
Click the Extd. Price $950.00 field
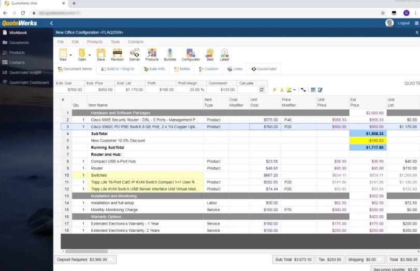pyautogui.click(x=99, y=90)
